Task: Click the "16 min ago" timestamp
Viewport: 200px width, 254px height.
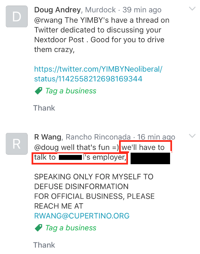Action: tap(156, 137)
